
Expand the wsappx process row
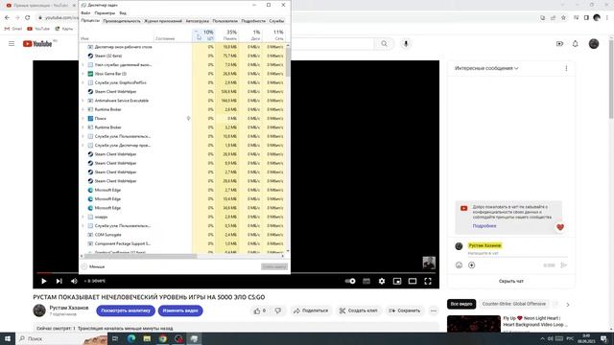pyautogui.click(x=83, y=217)
